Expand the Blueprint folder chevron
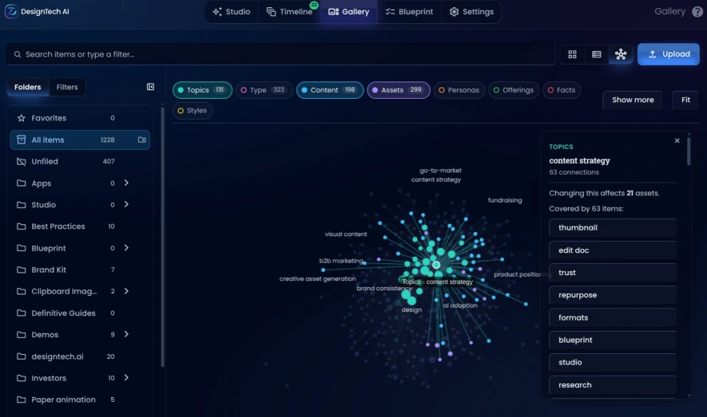The height and width of the screenshot is (417, 707). pyautogui.click(x=126, y=248)
